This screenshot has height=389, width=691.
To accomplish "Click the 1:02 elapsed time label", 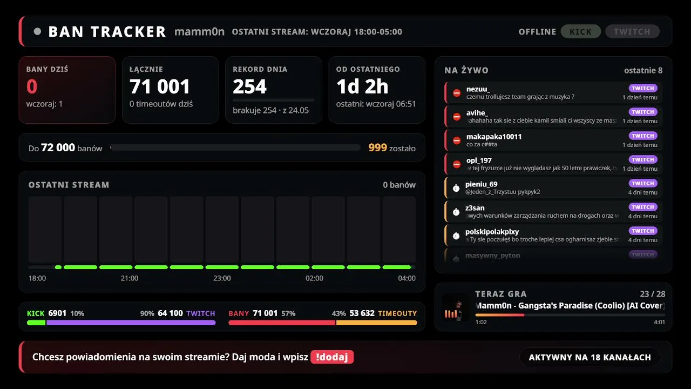I will (481, 322).
